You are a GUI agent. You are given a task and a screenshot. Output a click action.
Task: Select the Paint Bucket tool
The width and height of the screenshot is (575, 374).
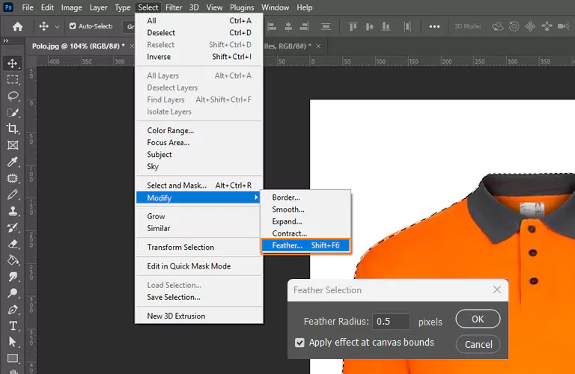(13, 260)
